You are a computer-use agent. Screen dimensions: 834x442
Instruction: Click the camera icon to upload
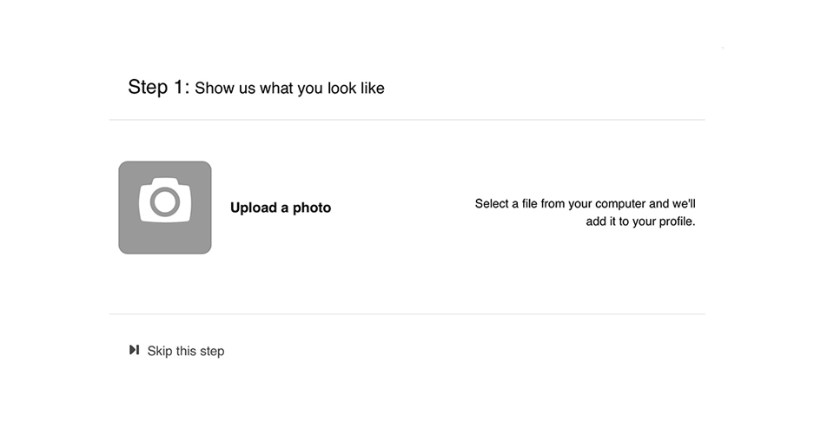pyautogui.click(x=165, y=201)
